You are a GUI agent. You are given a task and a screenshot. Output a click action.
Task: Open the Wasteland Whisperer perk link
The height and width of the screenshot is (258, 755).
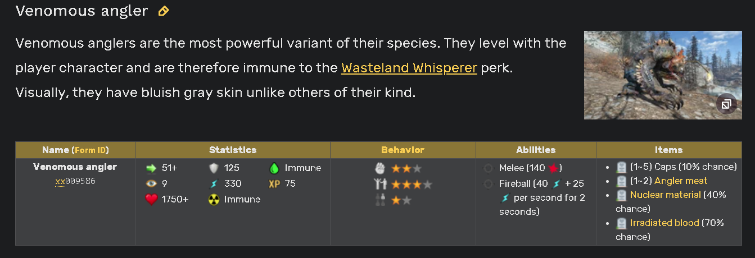tap(409, 68)
